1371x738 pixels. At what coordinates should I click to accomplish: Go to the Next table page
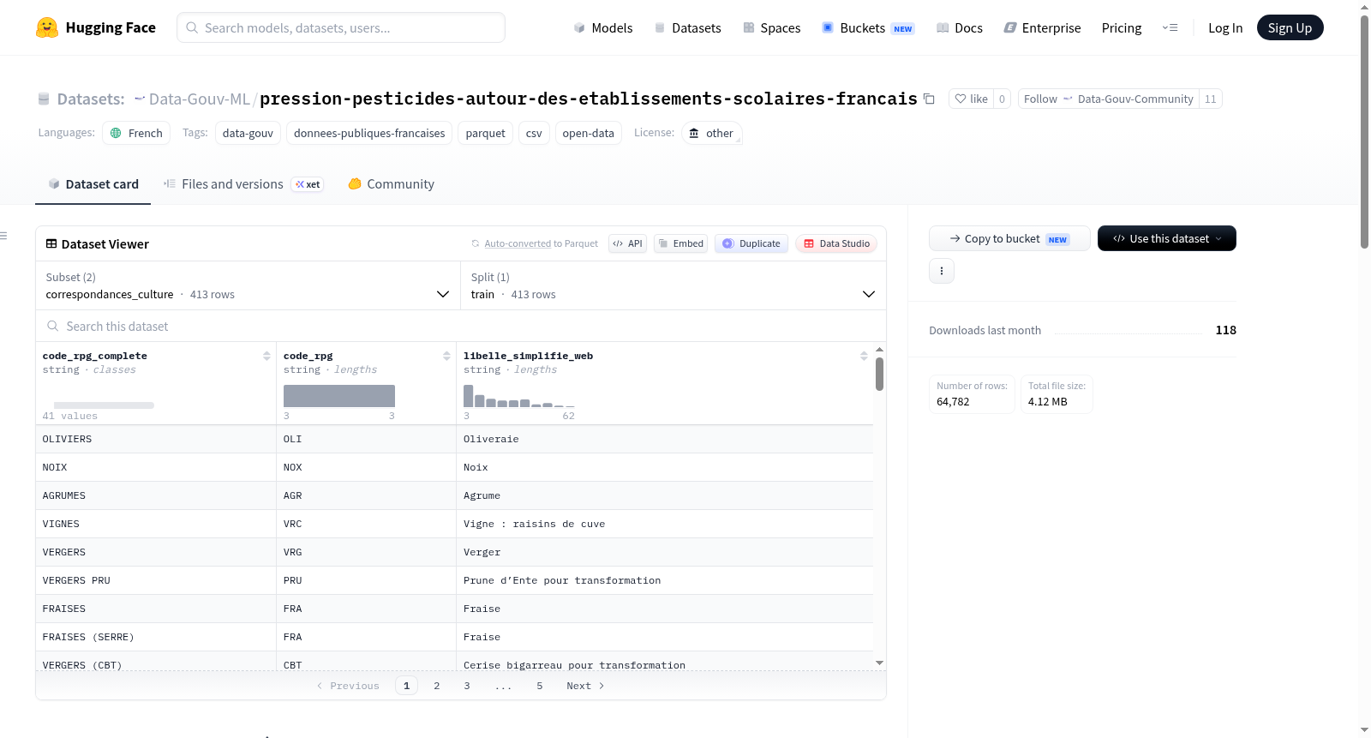585,686
